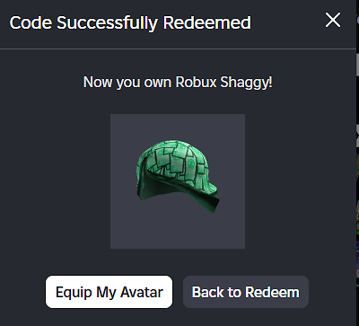The height and width of the screenshot is (326, 359).
Task: Click the X icon in the dialog header
Action: coord(333,21)
